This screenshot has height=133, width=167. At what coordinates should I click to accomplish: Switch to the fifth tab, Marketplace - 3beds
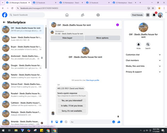point(125,3)
